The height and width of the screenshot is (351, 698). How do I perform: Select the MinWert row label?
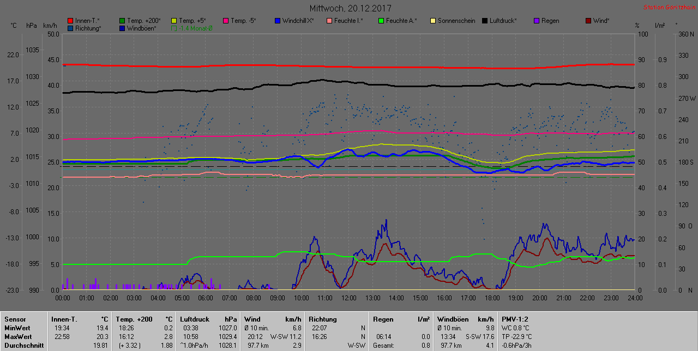[16, 328]
